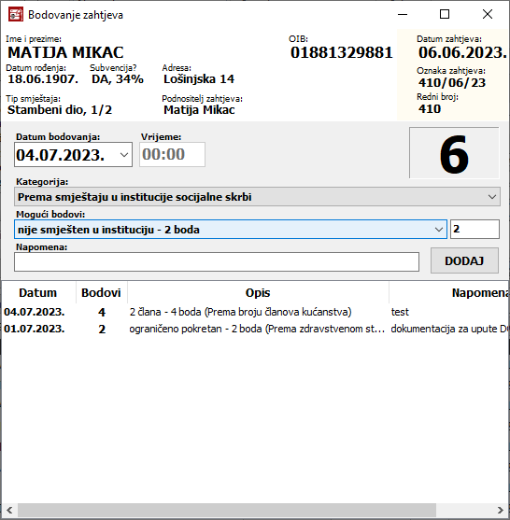The image size is (510, 520).
Task: Sort by the Datum column header
Action: 38,292
